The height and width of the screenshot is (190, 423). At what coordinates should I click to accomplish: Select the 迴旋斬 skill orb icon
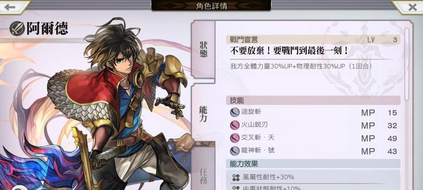click(235, 112)
